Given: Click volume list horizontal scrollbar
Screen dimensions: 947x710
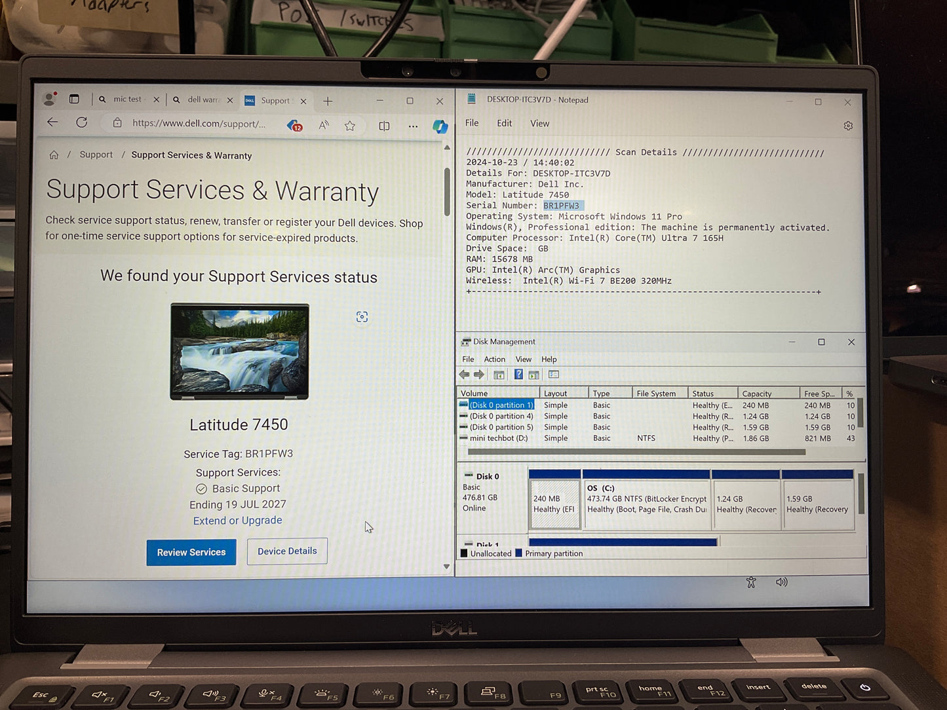Looking at the screenshot, I should [636, 452].
